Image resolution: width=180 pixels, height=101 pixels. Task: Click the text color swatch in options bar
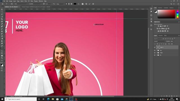[x=75, y=4]
